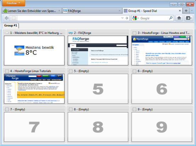The width and height of the screenshot is (196, 146).
Task: Switch to Lernen Sie den Entwickler tab
Action: click(x=32, y=11)
